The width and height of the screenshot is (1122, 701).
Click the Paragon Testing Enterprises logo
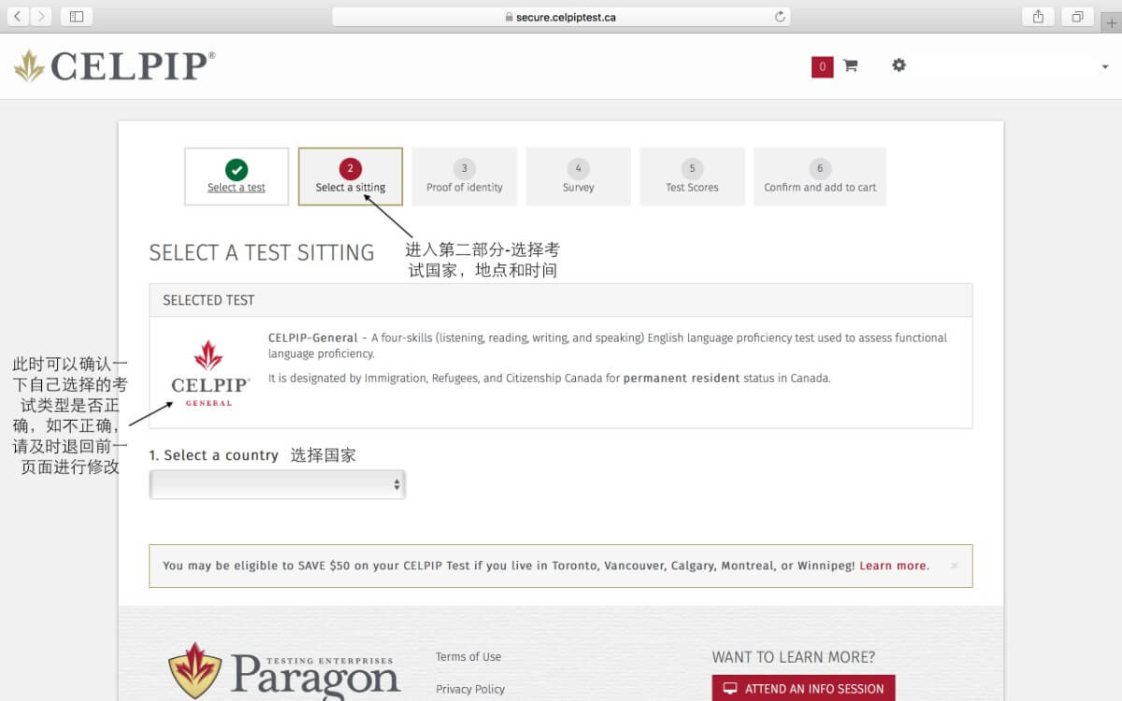click(x=284, y=671)
